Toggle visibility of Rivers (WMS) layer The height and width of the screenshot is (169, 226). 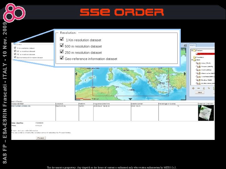(x=200, y=70)
